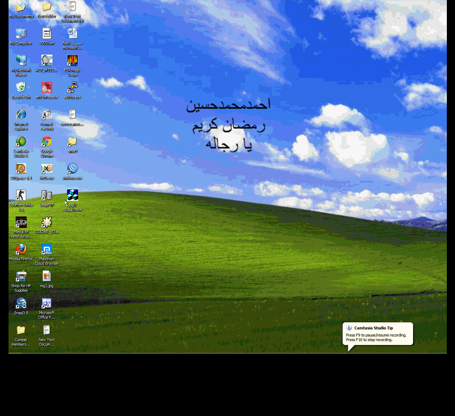Click the "Press F9 to pause/resume recording." text
The height and width of the screenshot is (416, 455).
(376, 335)
